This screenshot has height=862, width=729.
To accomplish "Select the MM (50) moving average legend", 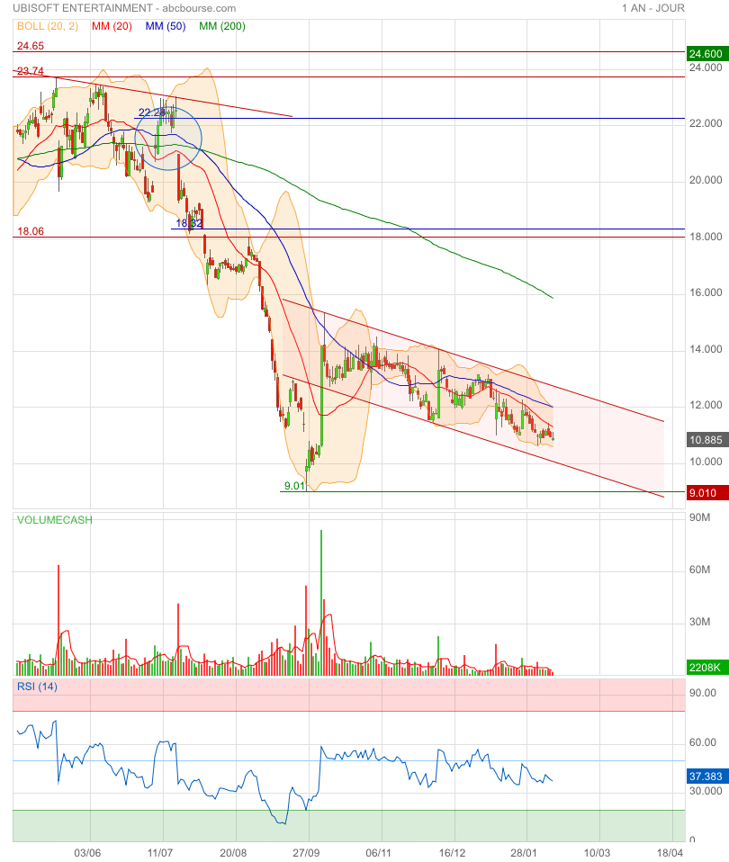I will tap(166, 26).
